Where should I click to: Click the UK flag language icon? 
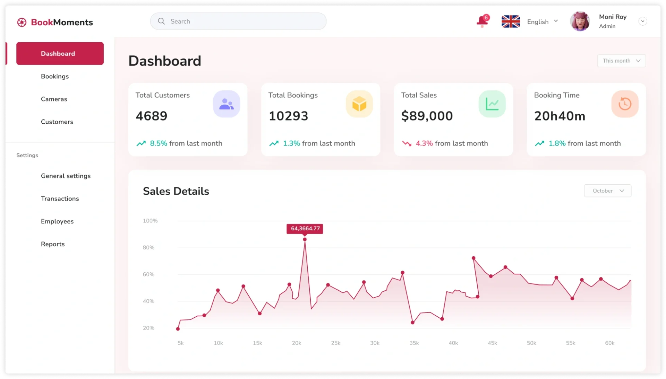511,21
